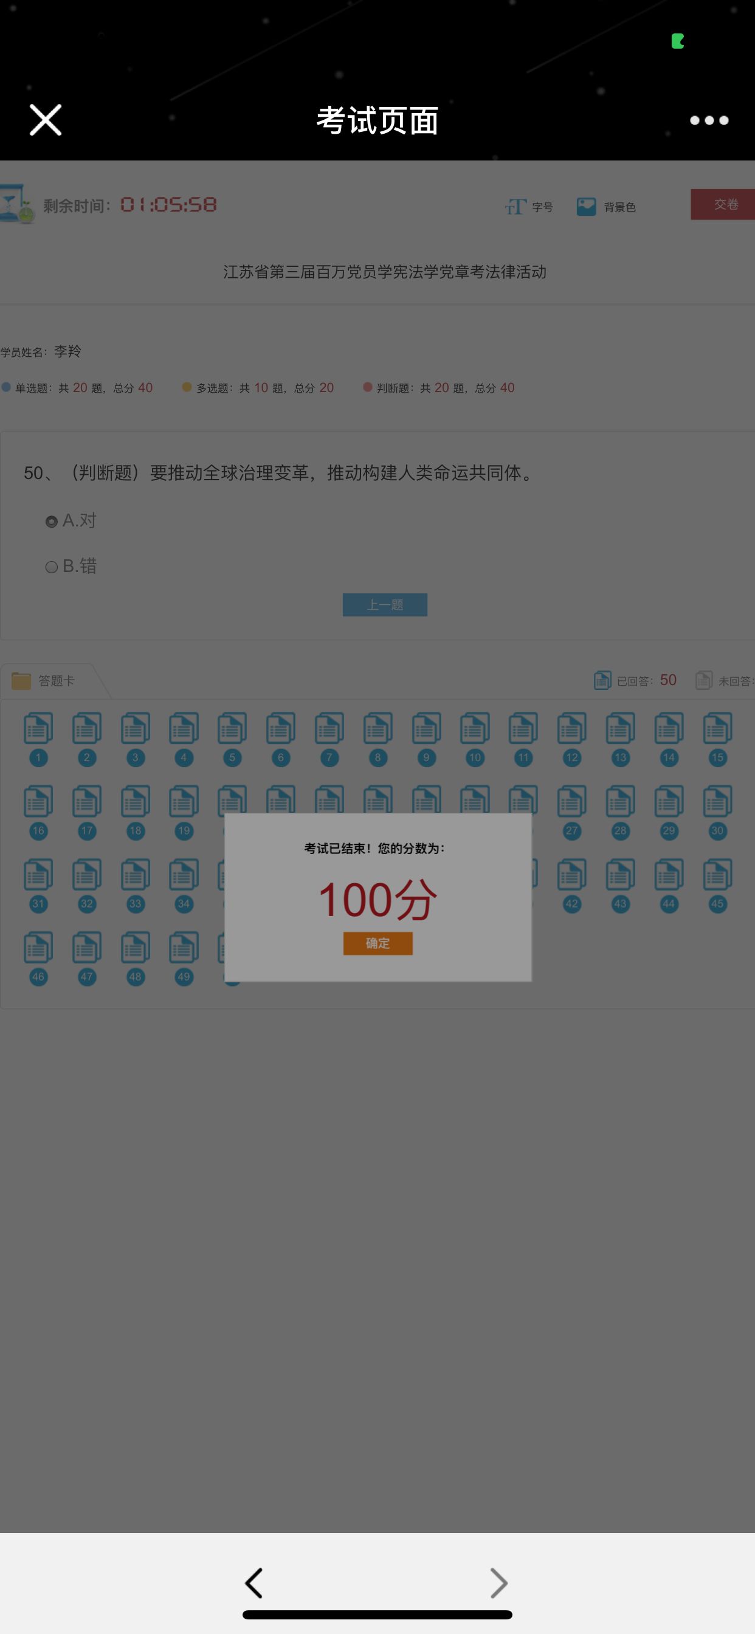Image resolution: width=755 pixels, height=1634 pixels.
Task: Tap the browser back arrow
Action: (x=253, y=1584)
